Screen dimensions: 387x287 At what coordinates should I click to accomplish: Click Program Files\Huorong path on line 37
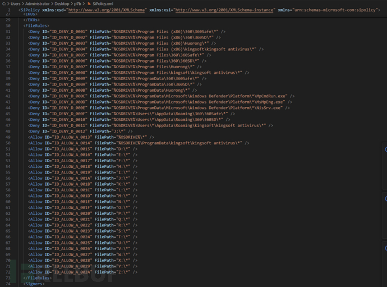[x=153, y=67]
